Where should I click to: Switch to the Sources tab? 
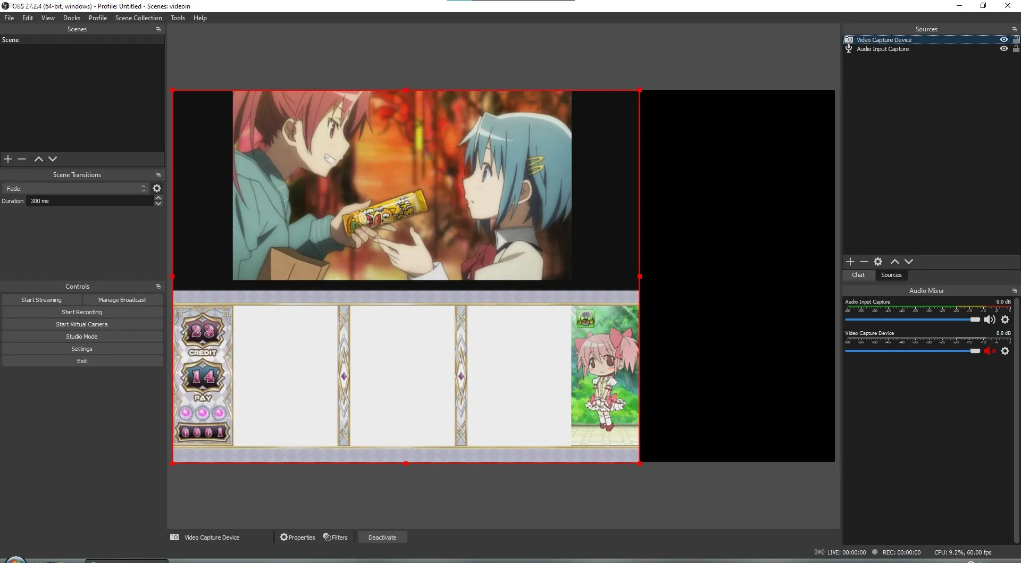pos(891,275)
